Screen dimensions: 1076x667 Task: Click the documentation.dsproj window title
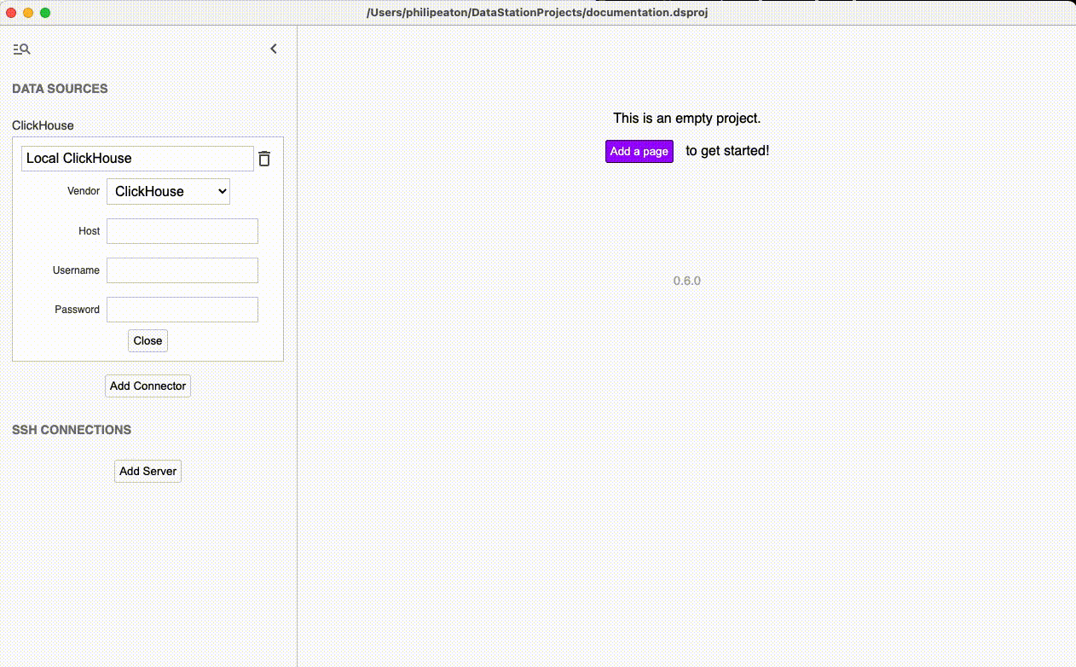coord(537,13)
